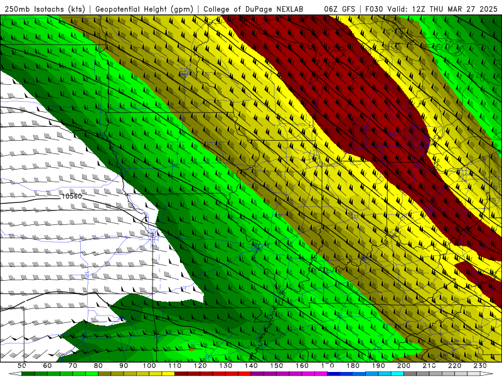Click the 'F030' forecast hour label
502x377 pixels.
tap(374, 9)
